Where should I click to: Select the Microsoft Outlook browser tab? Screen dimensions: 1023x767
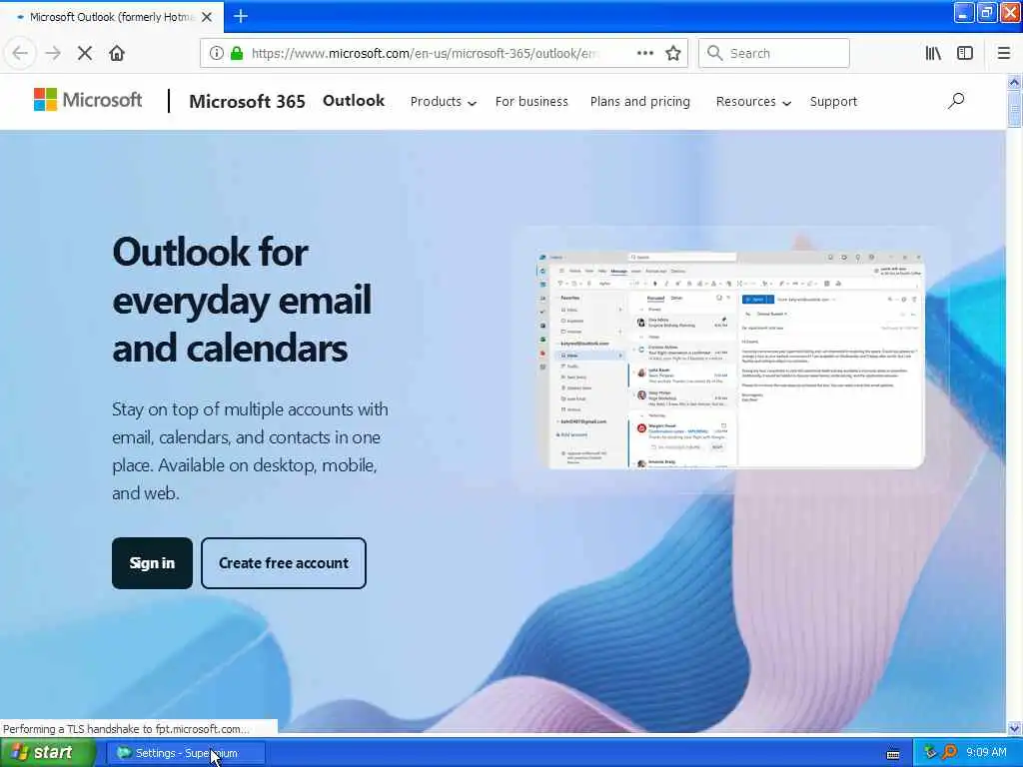tap(112, 17)
